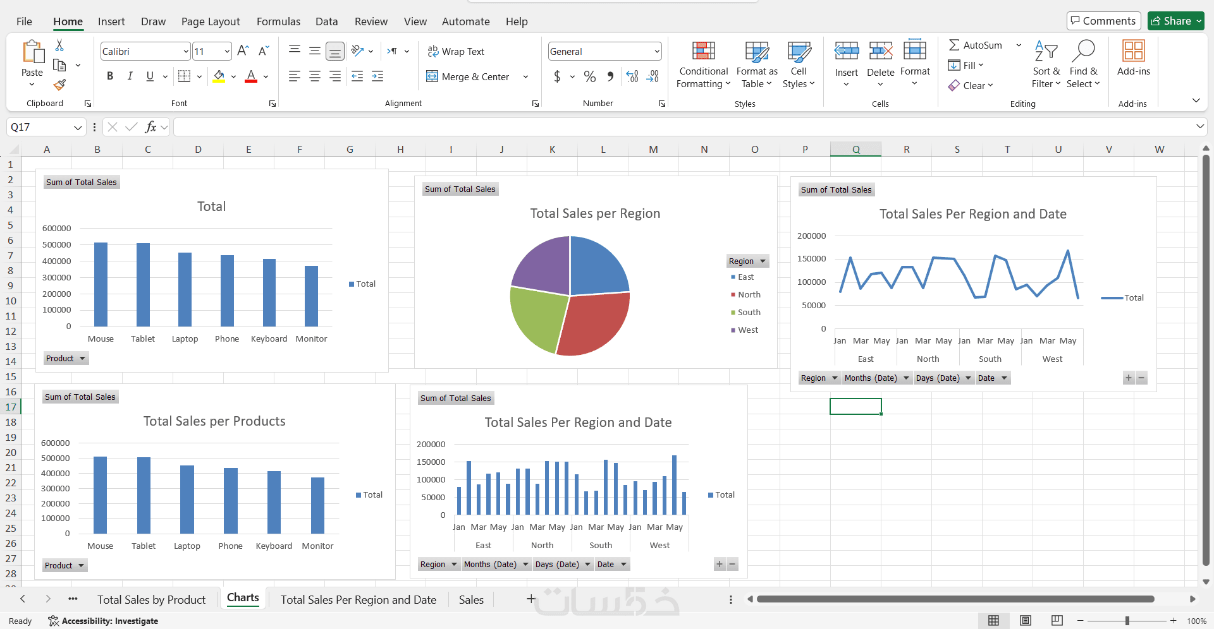
Task: Click the Comments button
Action: [x=1104, y=21]
